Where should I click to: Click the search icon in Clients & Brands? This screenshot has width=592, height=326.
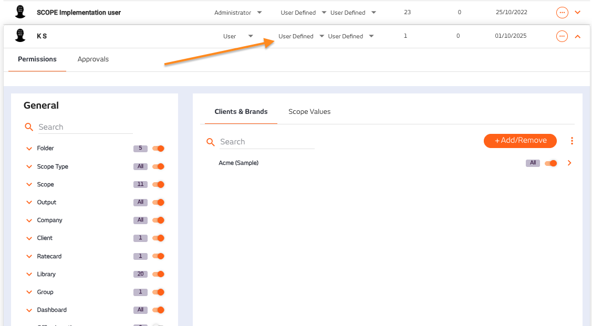[x=211, y=142]
